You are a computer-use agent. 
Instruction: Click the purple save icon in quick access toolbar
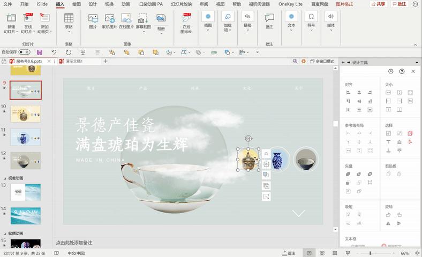[x=40, y=52]
